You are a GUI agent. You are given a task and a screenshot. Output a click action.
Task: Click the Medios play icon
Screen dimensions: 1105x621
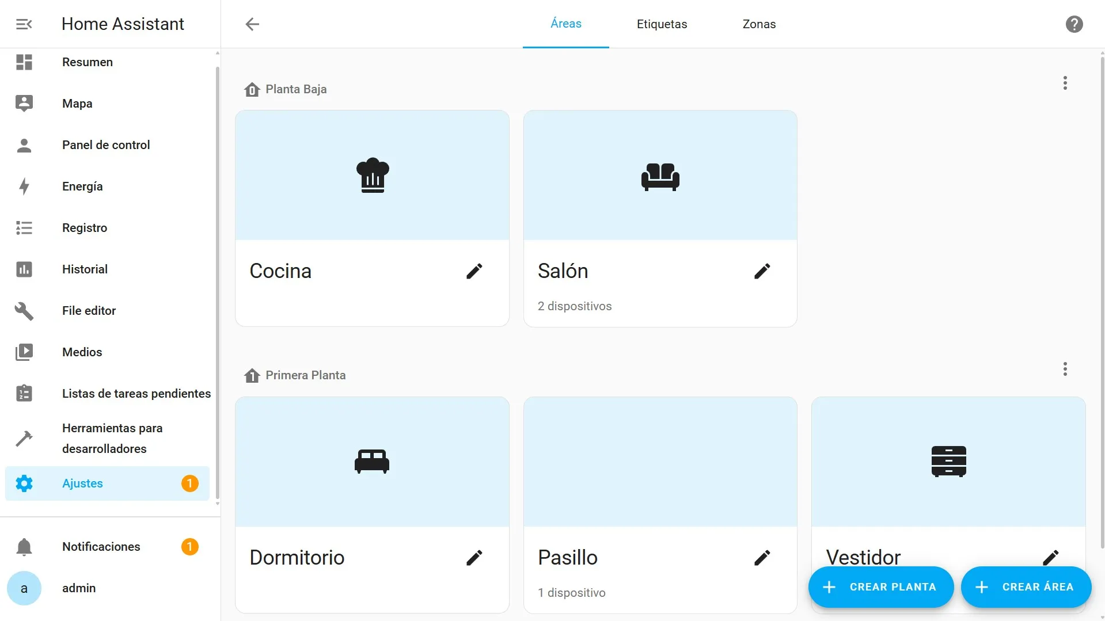(x=24, y=352)
